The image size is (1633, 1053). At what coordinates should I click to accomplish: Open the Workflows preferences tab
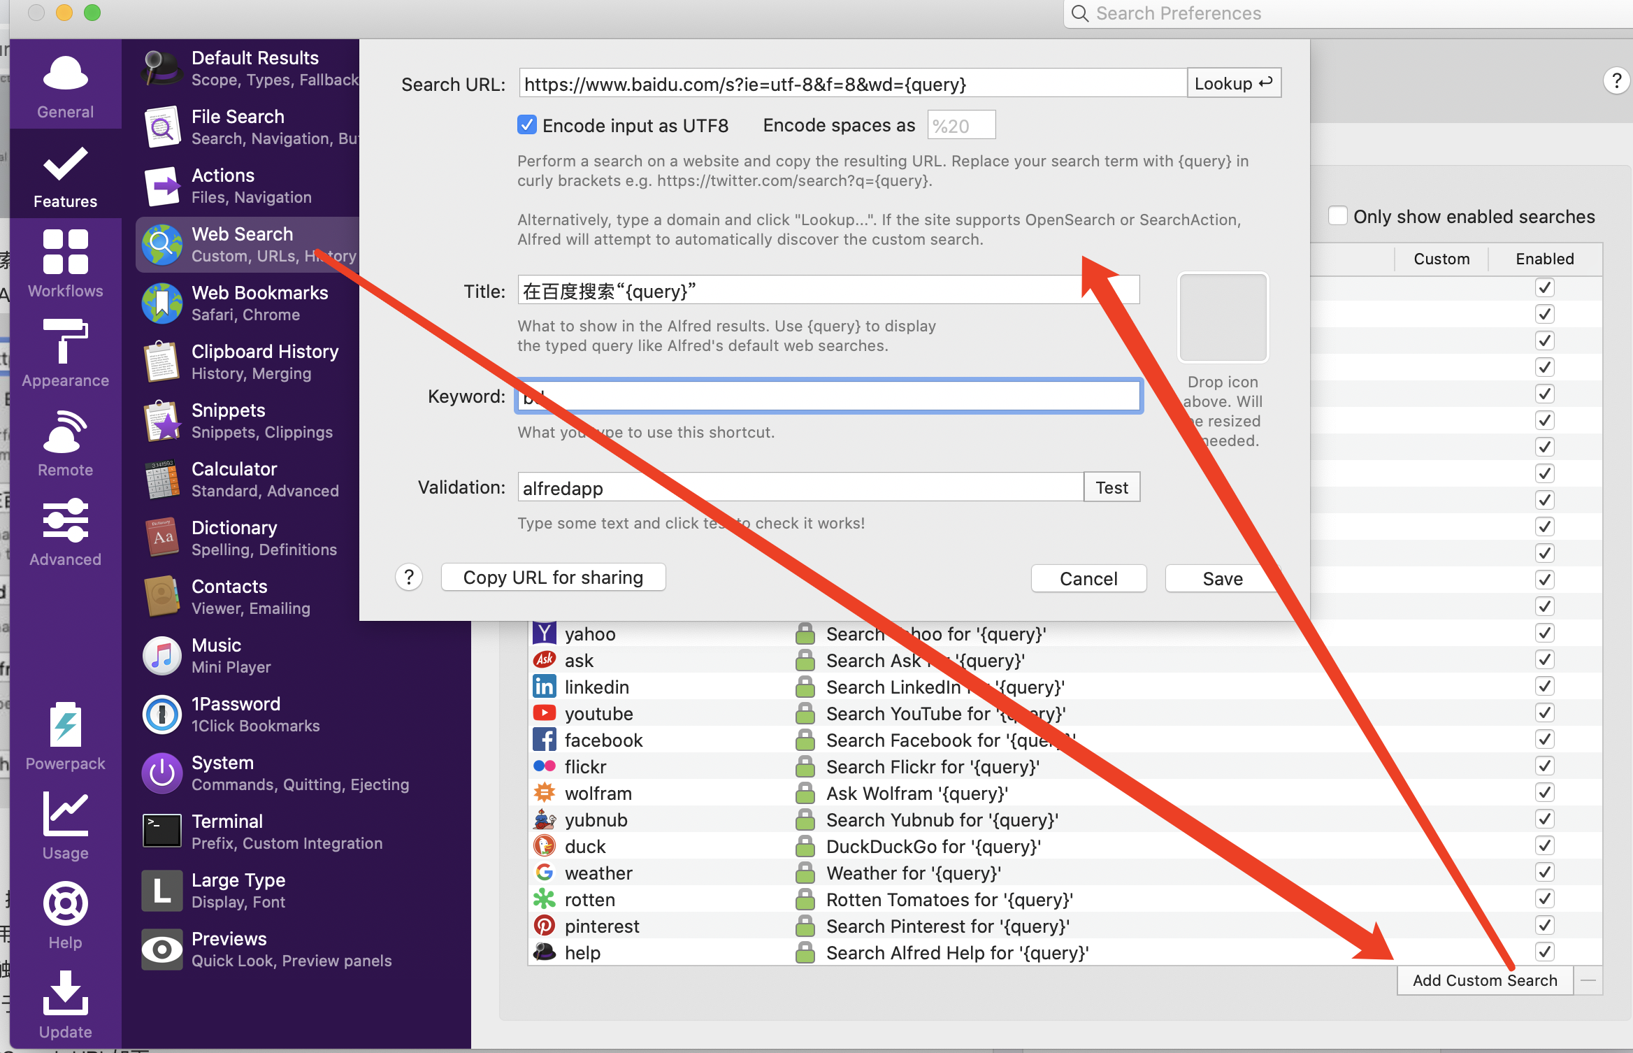pos(65,263)
